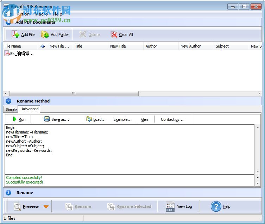Open the Help menu
265x224 pixels.
[57, 14]
